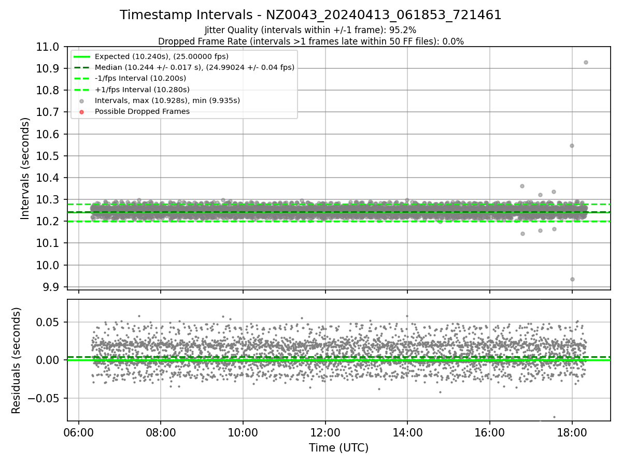This screenshot has height=466, width=622.
Task: Click the 12:00 x-axis tick label
Action: coord(325,432)
